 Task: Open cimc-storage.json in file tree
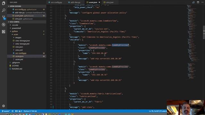22,41
